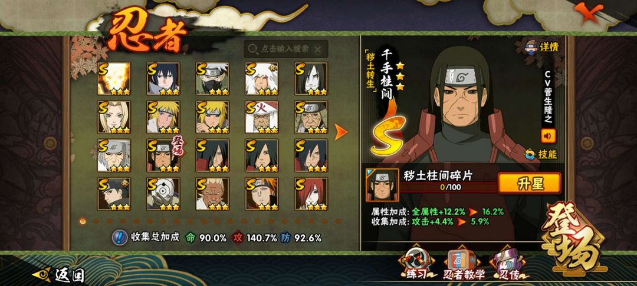The image size is (637, 286).
Task: Select the masked Kakashi portrait
Action: click(x=212, y=79)
